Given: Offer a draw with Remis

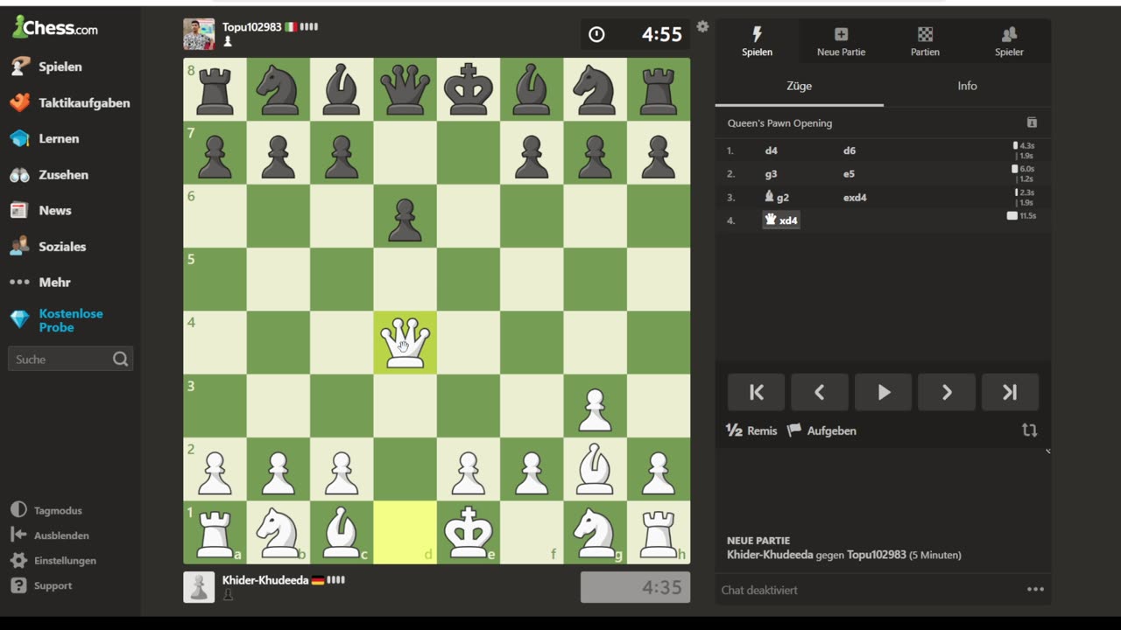Looking at the screenshot, I should [x=751, y=430].
